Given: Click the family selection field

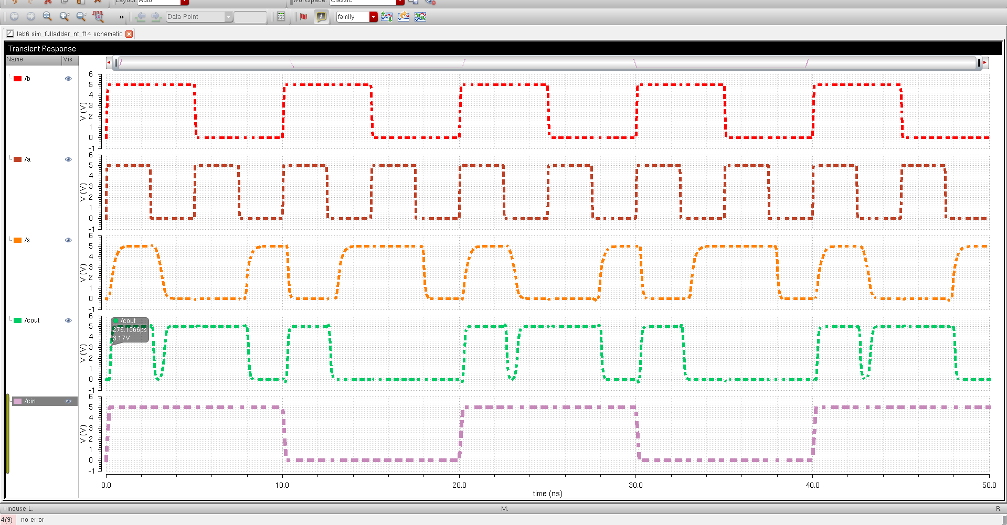Looking at the screenshot, I should pos(353,17).
